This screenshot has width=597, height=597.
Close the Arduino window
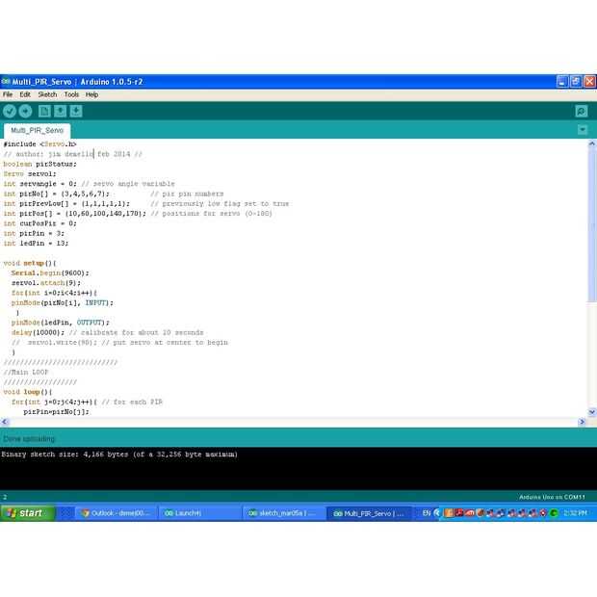[589, 81]
